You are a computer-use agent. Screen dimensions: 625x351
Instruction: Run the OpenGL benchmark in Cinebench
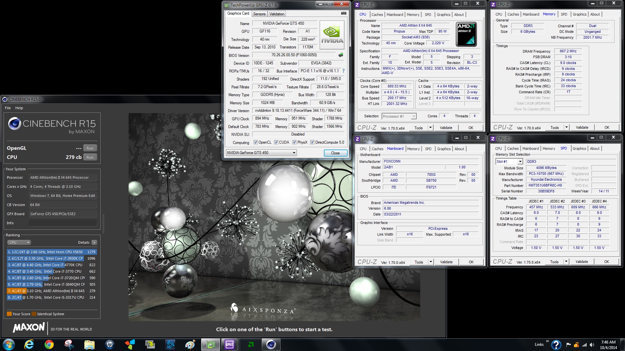point(90,148)
